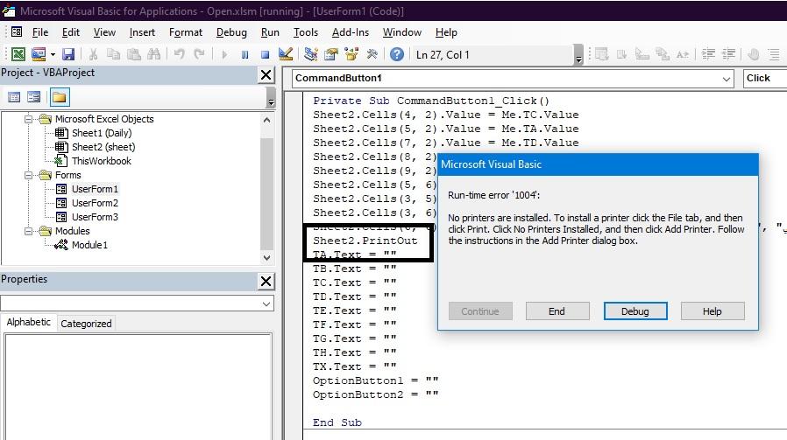Click the Redo arrow icon

(x=199, y=54)
